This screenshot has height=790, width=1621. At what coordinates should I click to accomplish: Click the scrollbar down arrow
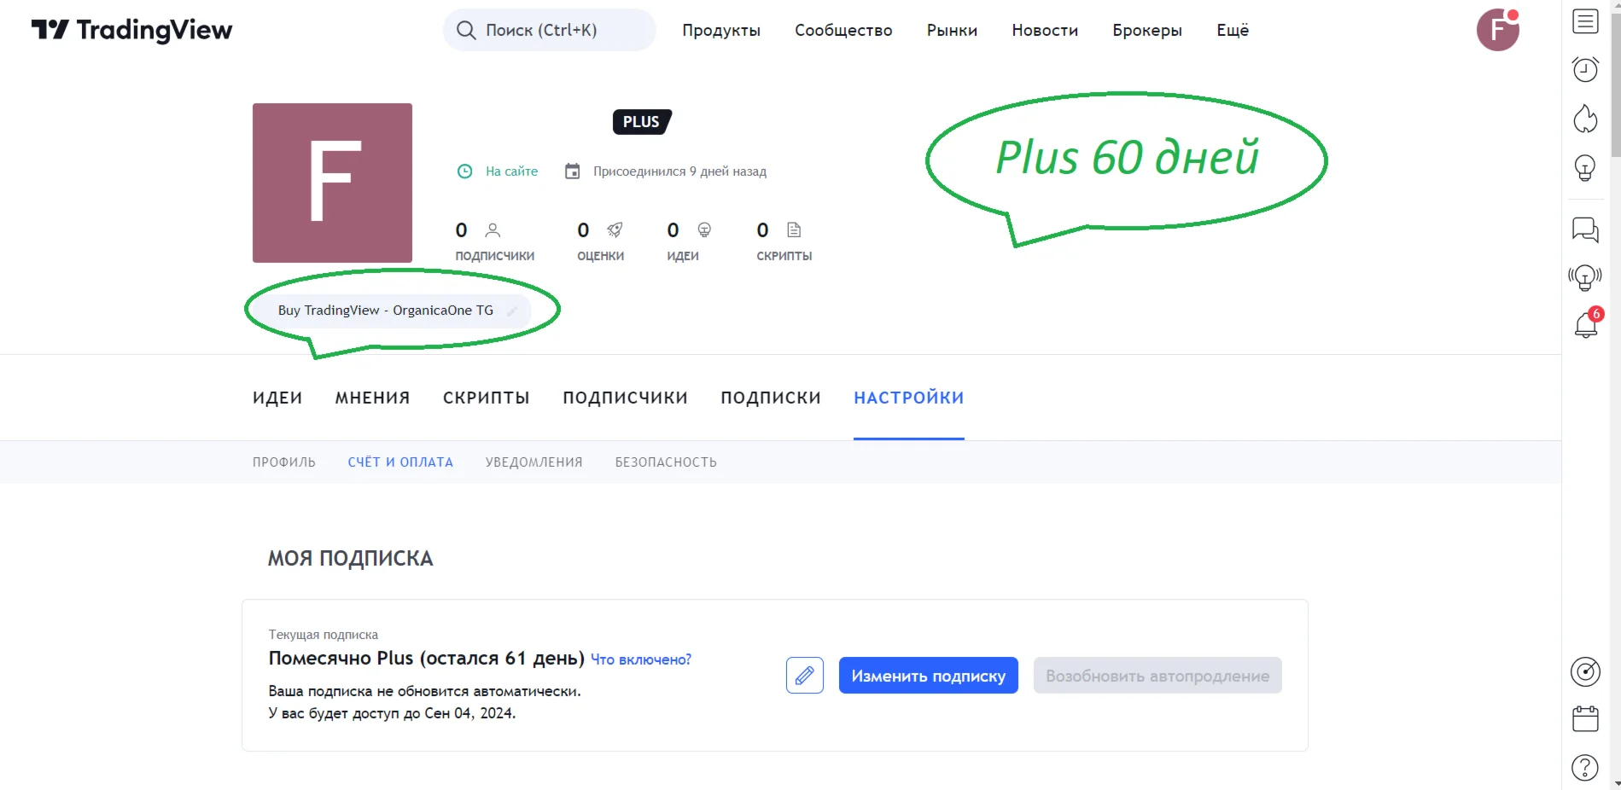click(x=1615, y=783)
